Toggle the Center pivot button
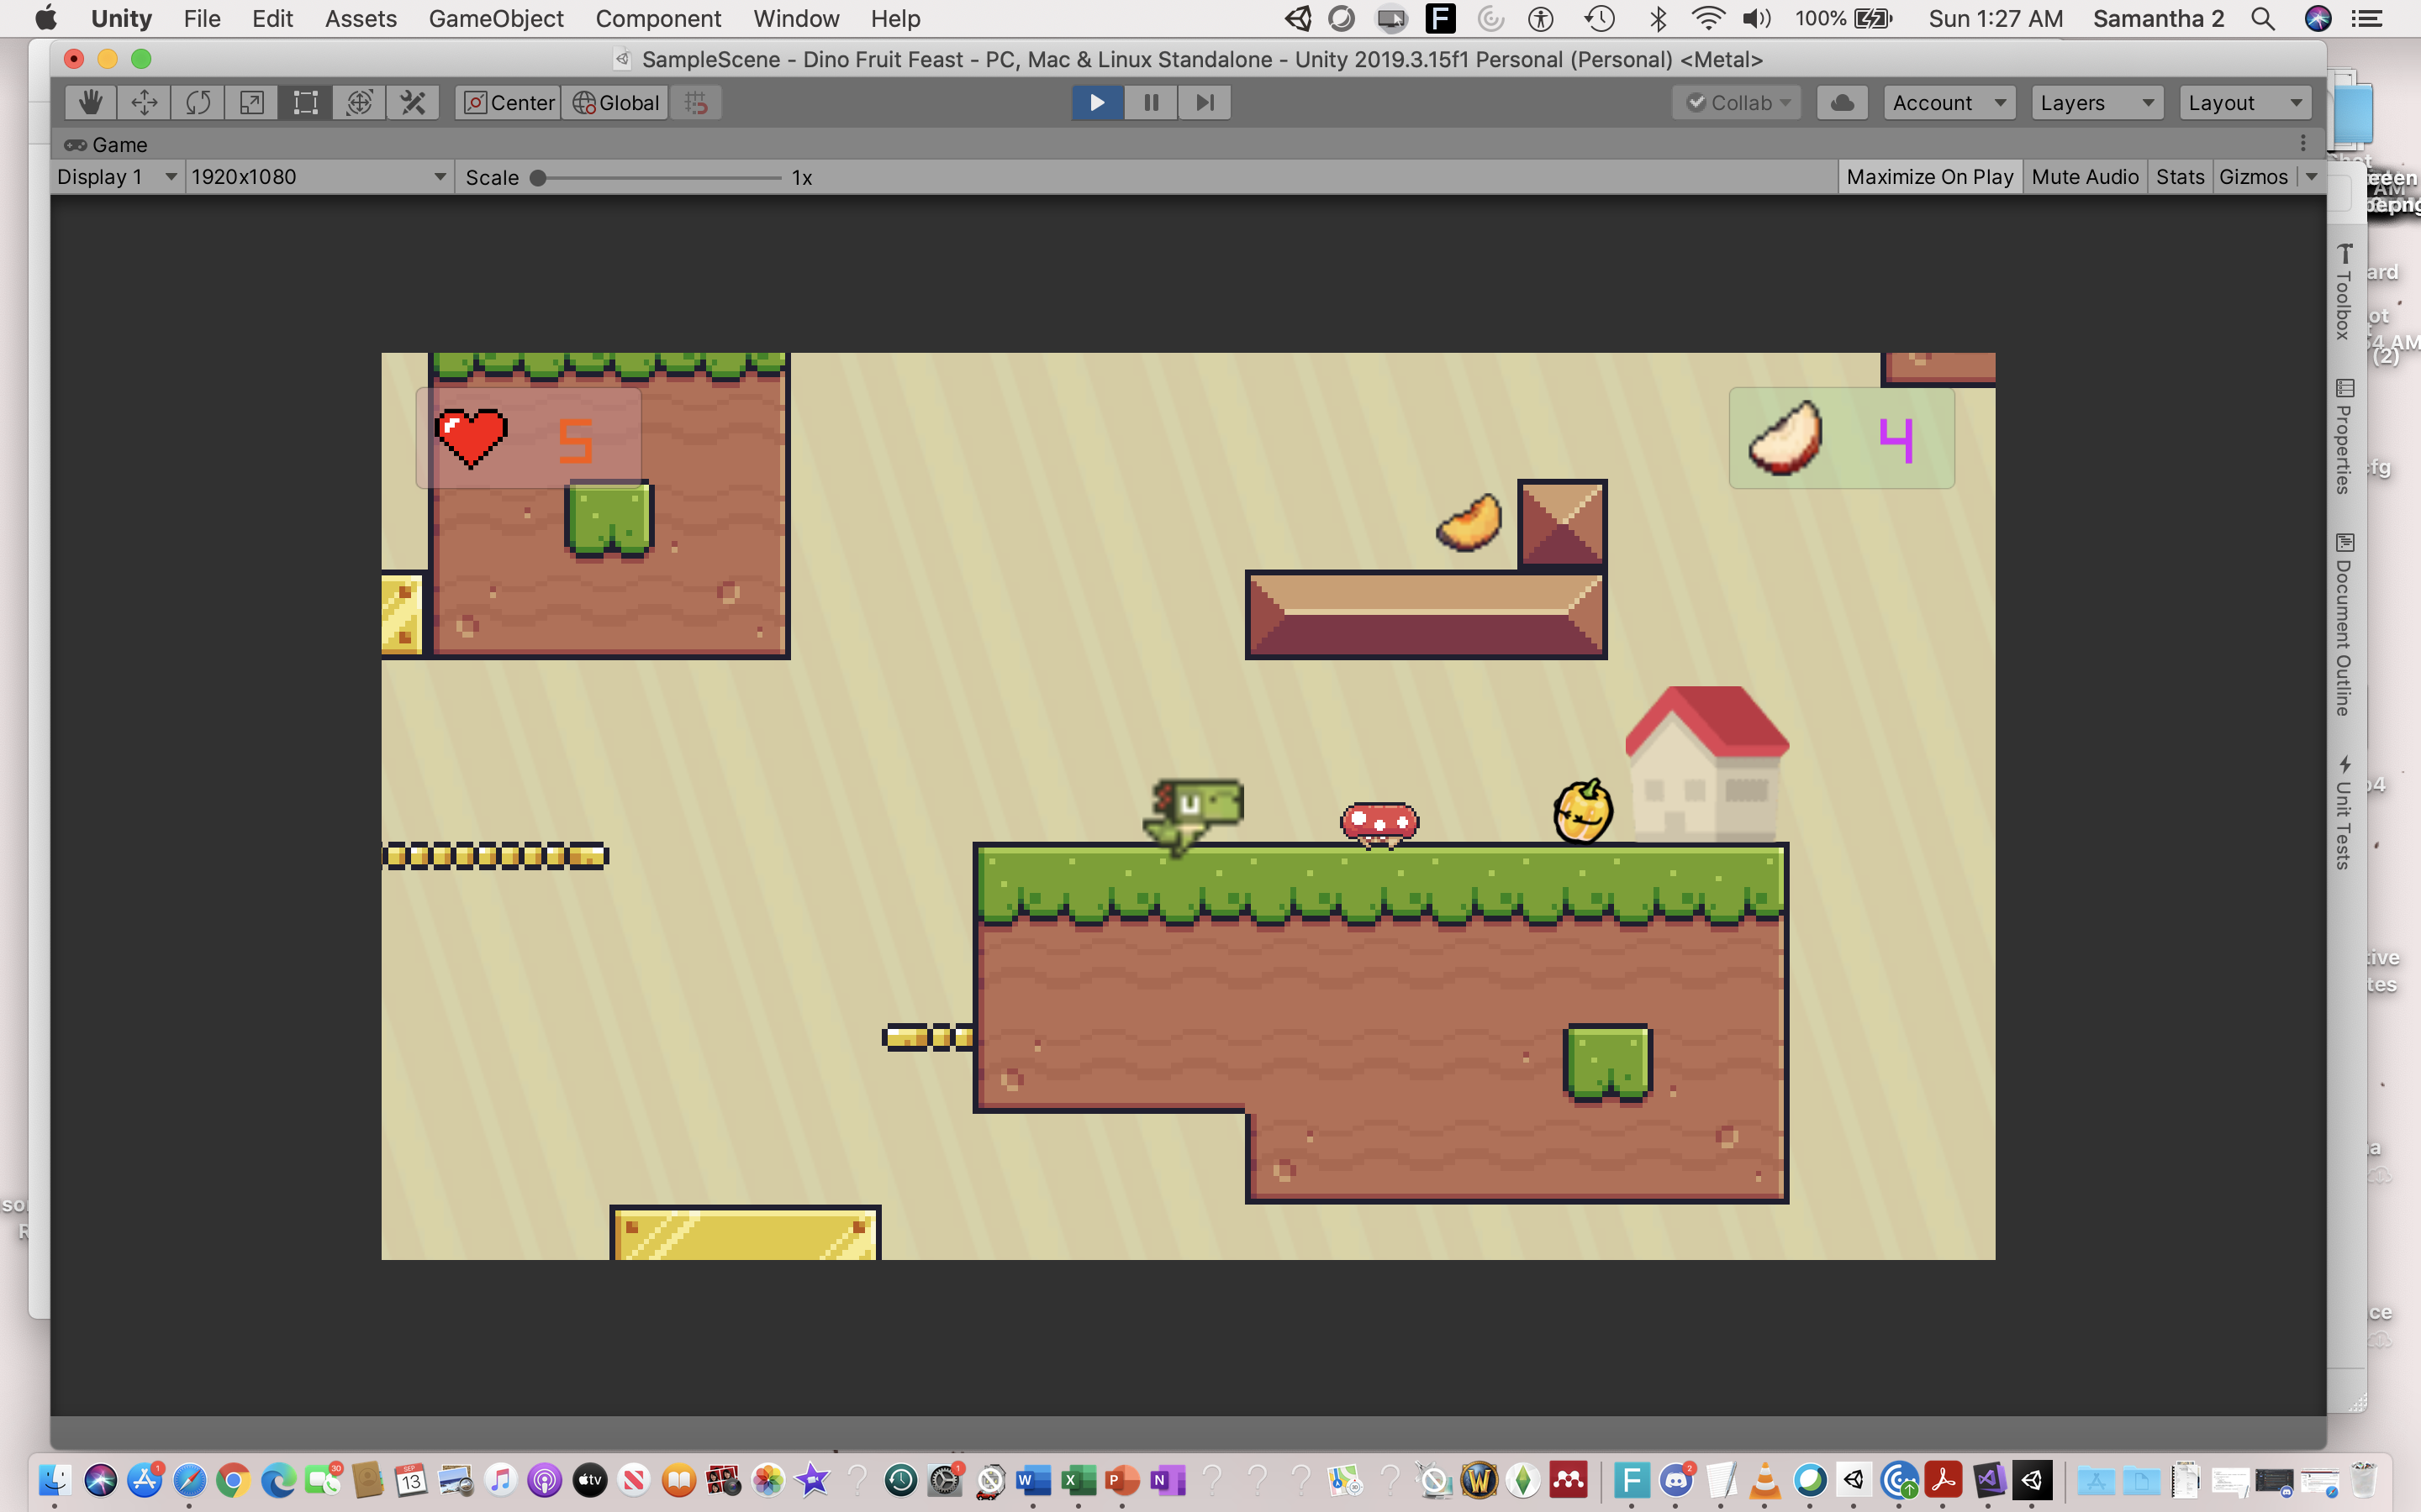The width and height of the screenshot is (2421, 1512). [509, 102]
